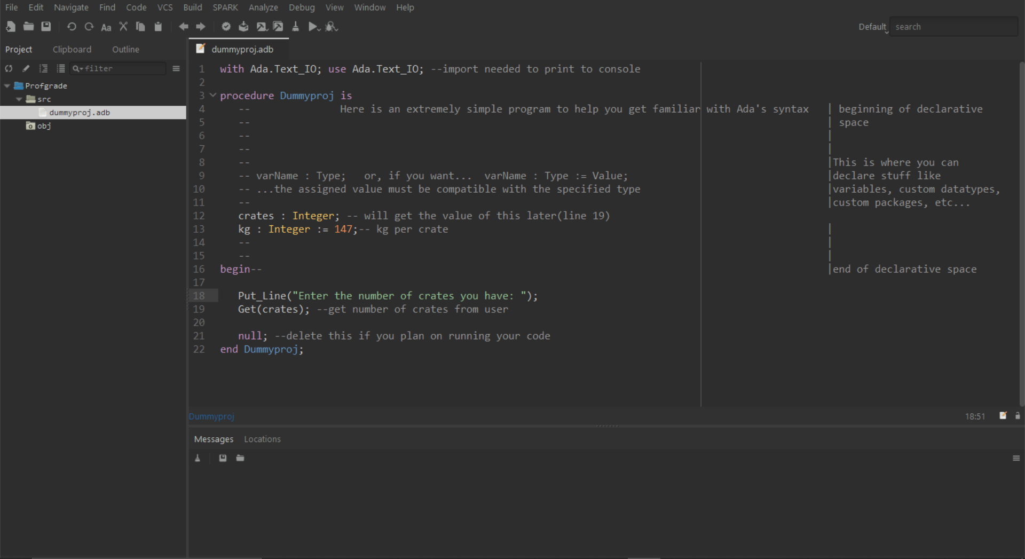Viewport: 1025px width, 559px height.
Task: Click the Dummyproj breadcrumb link below editor
Action: tap(211, 416)
